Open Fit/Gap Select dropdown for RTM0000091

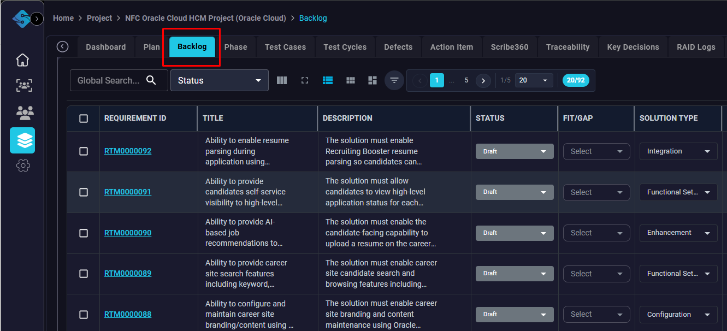(596, 192)
